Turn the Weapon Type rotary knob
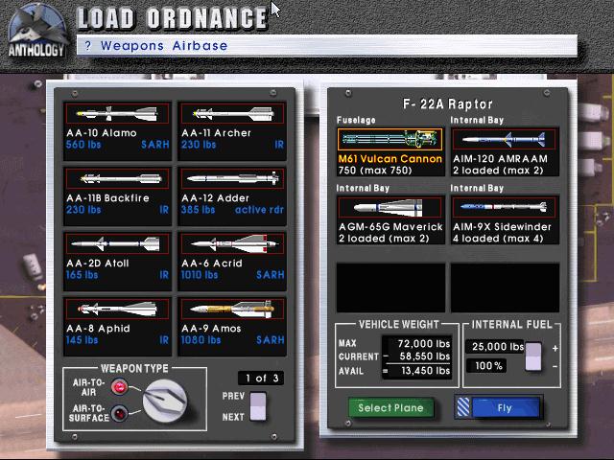The height and width of the screenshot is (460, 614). point(164,401)
